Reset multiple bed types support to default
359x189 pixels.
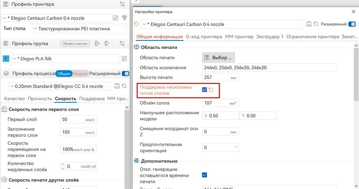click(211, 90)
